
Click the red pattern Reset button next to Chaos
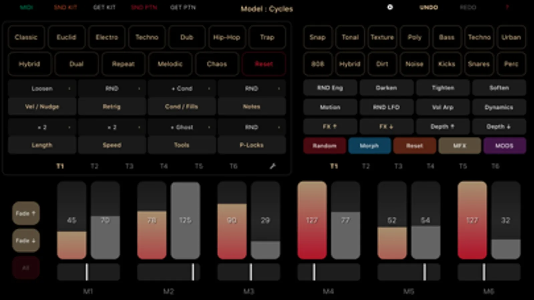coord(263,64)
